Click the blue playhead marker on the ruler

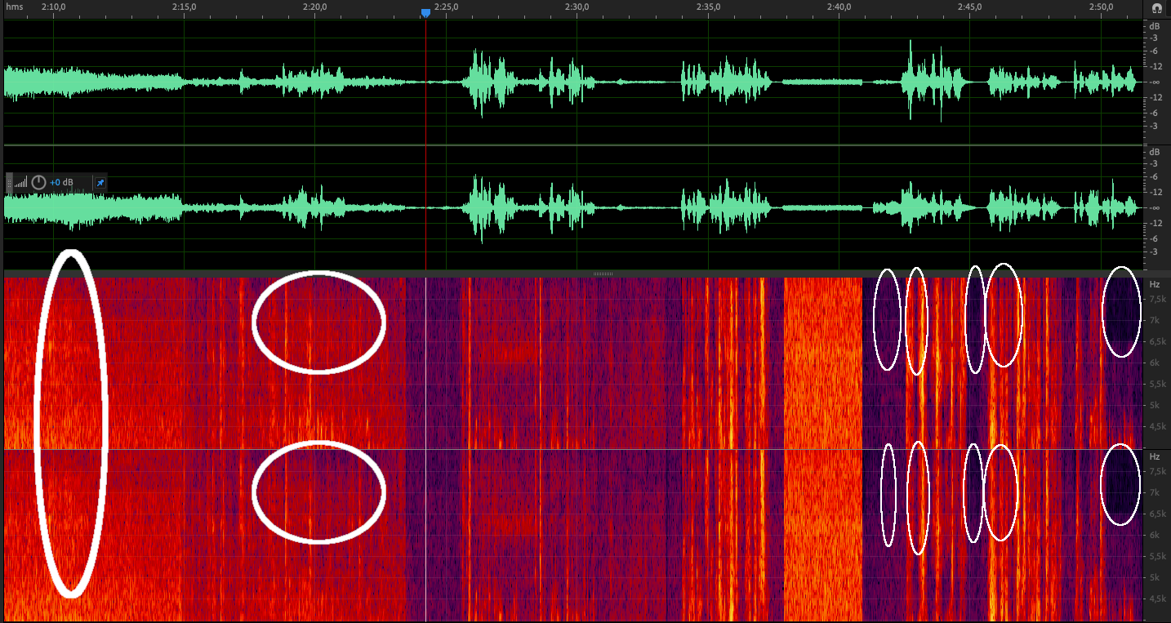(x=425, y=13)
